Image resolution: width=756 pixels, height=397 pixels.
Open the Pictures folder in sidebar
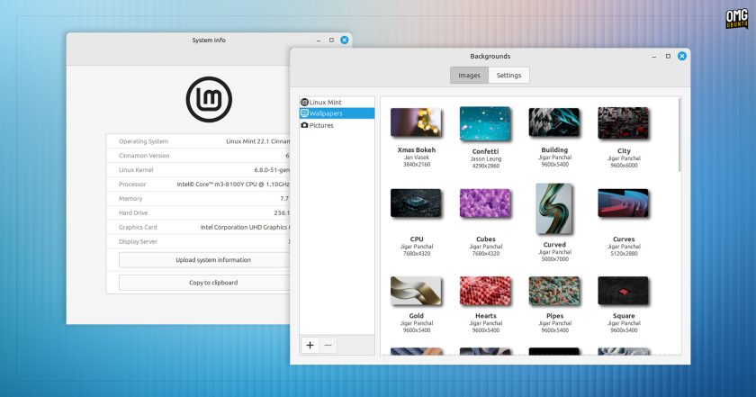(337, 125)
